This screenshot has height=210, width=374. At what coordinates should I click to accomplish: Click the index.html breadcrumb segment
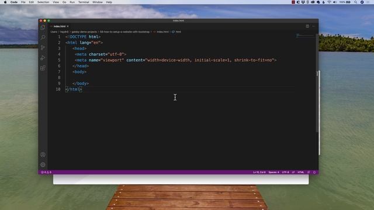tap(162, 32)
